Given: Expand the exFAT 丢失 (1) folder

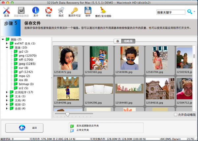Looking at the screenshot, I should coord(7,43).
